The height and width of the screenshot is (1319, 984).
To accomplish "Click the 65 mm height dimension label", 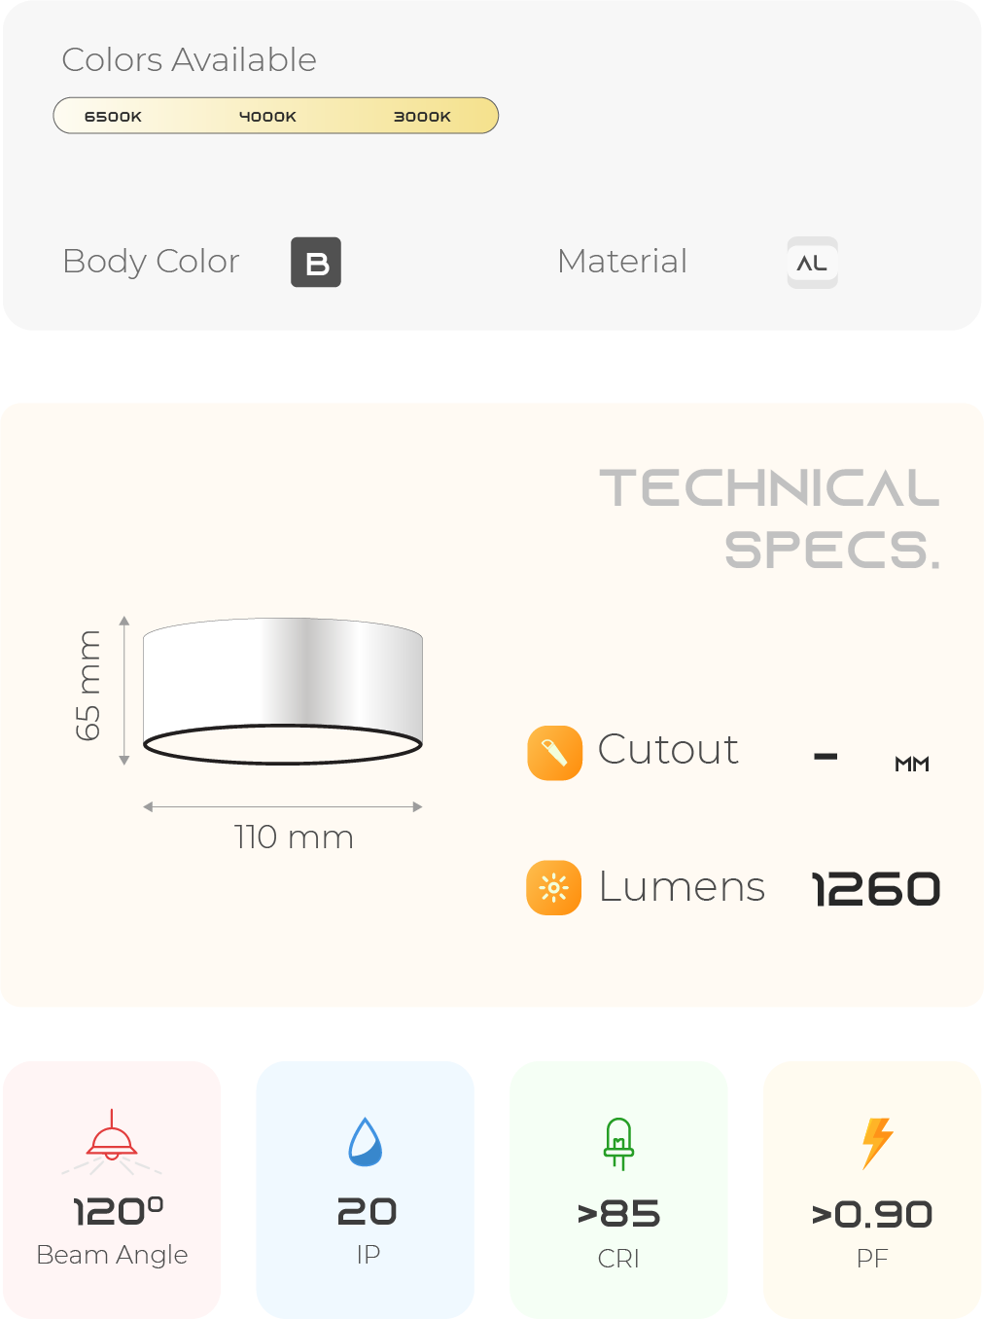I will (88, 685).
